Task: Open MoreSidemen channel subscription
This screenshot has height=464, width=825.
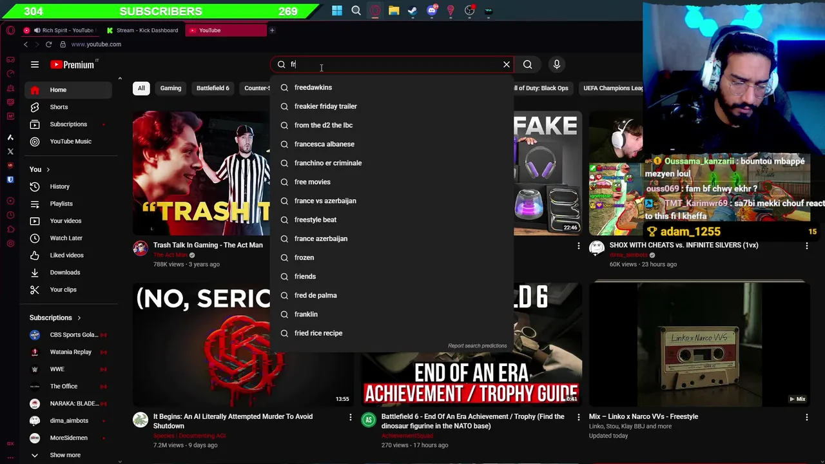Action: [68, 438]
